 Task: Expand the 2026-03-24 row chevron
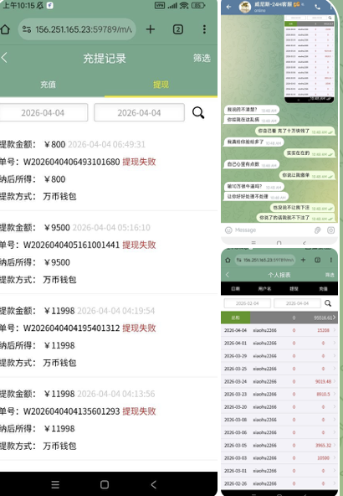point(335,381)
